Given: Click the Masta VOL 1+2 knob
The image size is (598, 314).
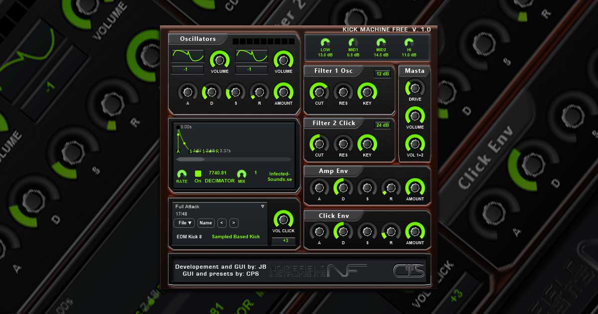Looking at the screenshot, I should point(415,144).
